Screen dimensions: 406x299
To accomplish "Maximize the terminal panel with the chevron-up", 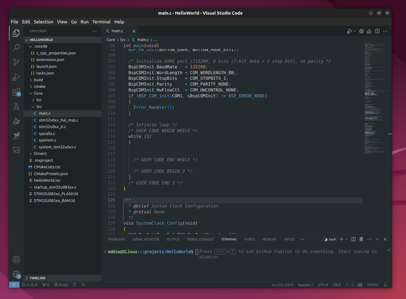I will [x=377, y=239].
